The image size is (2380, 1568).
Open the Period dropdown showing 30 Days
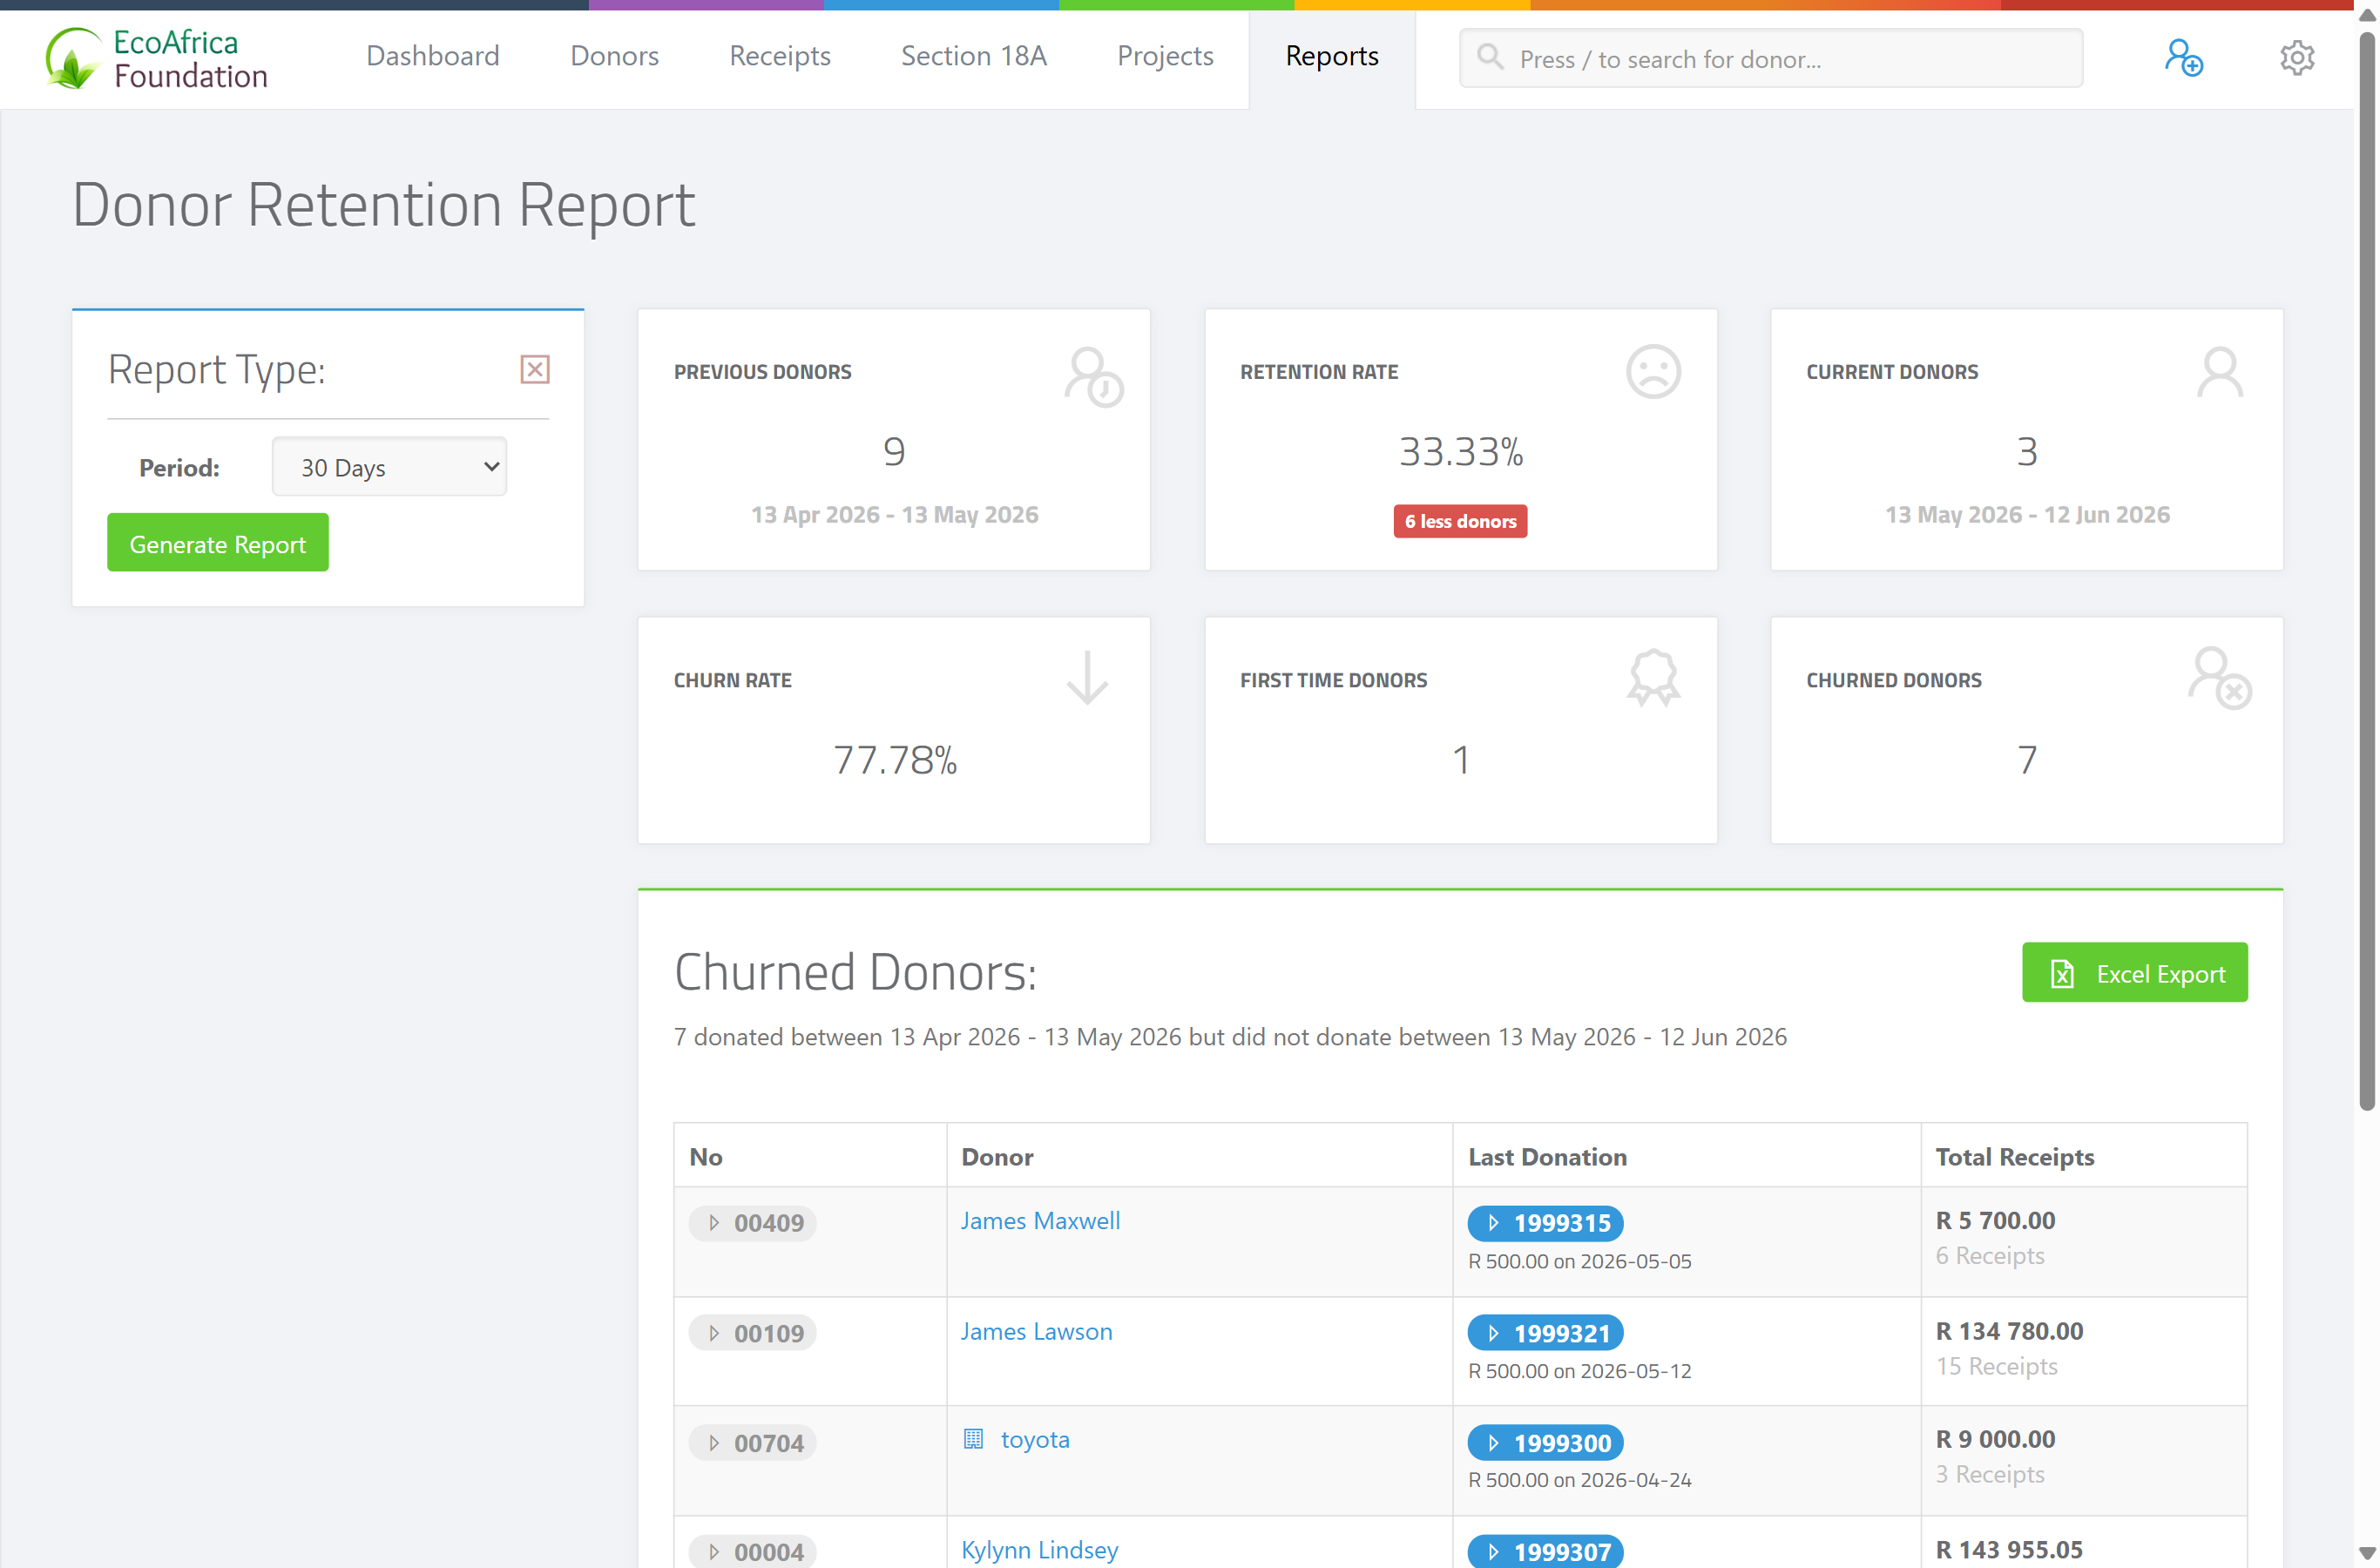click(389, 467)
